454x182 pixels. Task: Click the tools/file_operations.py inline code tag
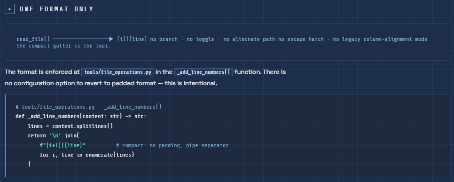(x=118, y=72)
